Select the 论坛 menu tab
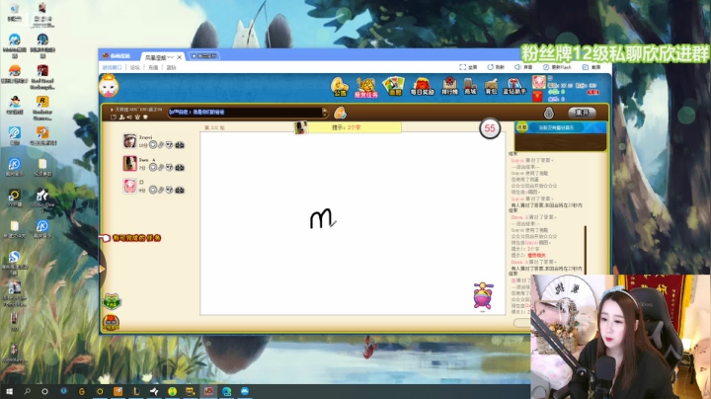Image resolution: width=711 pixels, height=399 pixels. [x=134, y=67]
